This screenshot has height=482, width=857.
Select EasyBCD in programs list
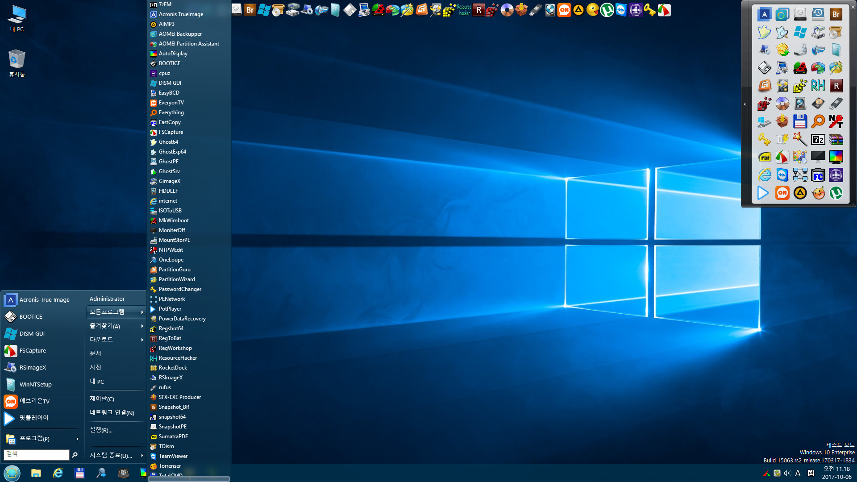(189, 93)
